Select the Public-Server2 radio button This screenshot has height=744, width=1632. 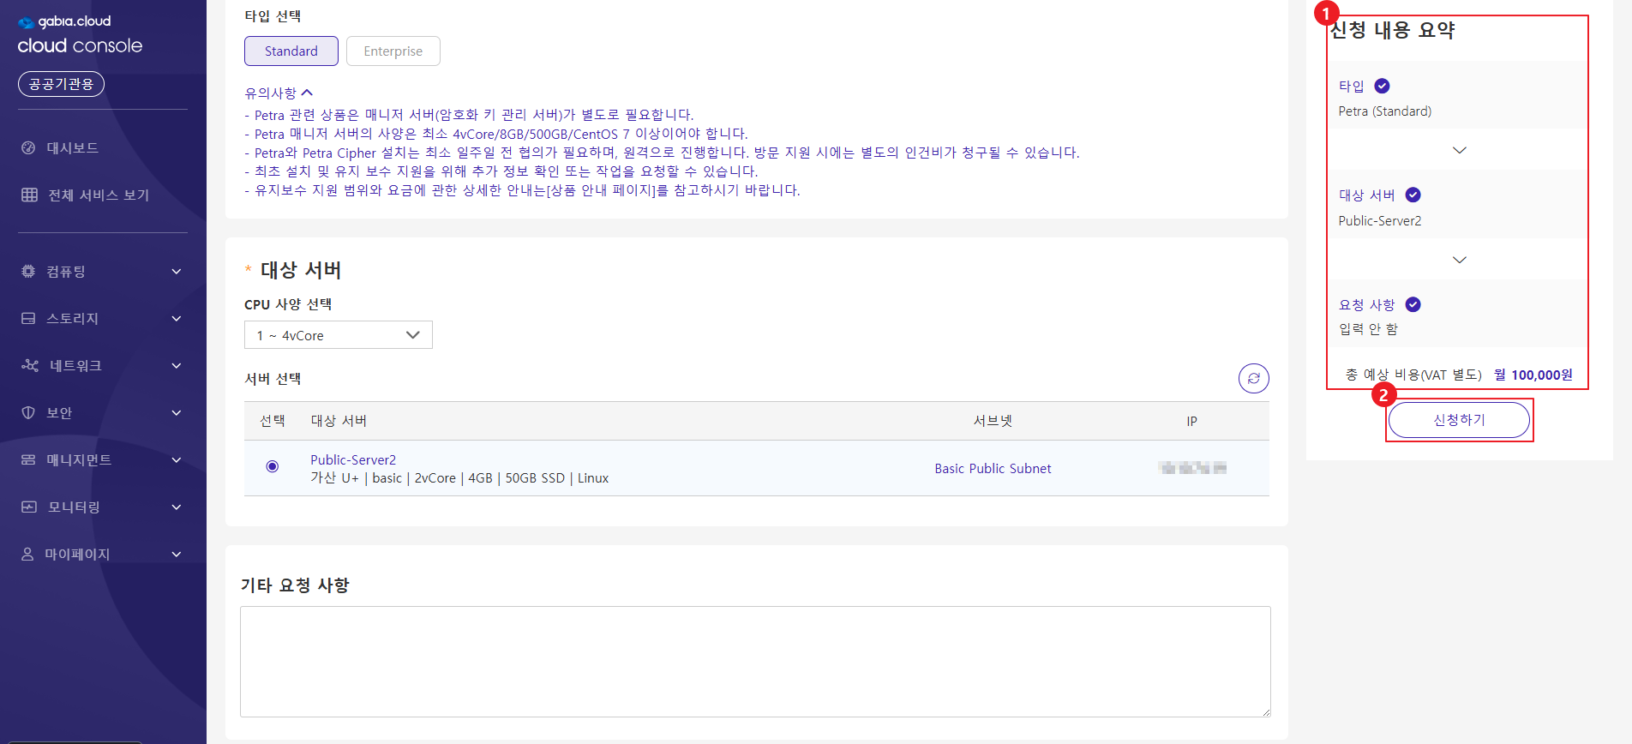[x=273, y=466]
